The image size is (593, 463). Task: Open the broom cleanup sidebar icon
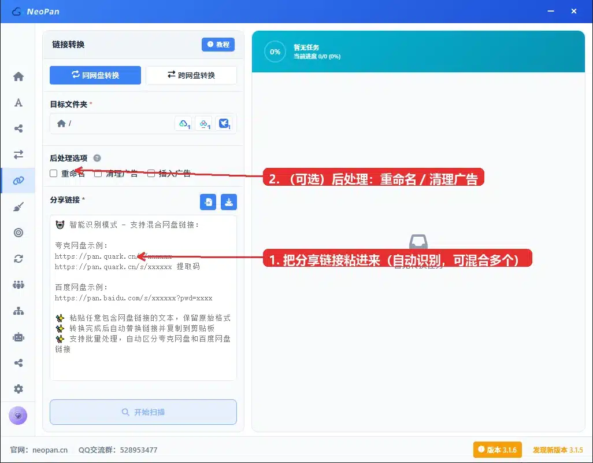[18, 207]
